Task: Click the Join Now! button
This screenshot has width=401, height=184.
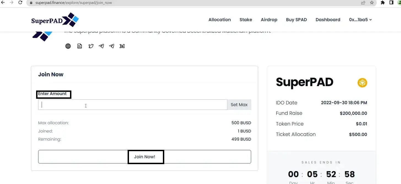Action: coord(145,157)
